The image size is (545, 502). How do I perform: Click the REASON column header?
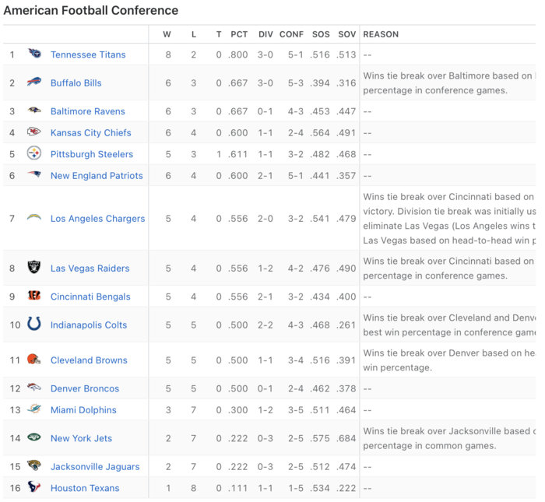(381, 34)
